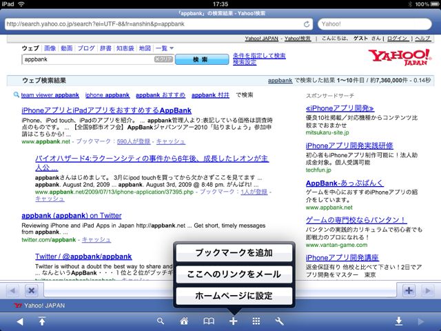Jump to page top arrow icon
441x331 pixels.
42,321
